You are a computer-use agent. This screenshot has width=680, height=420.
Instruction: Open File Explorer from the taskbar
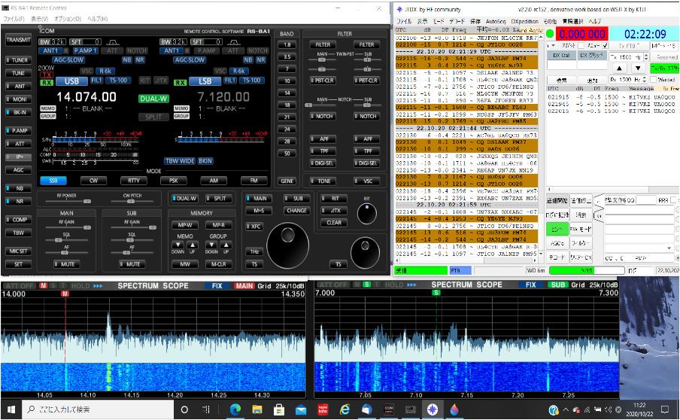click(x=257, y=409)
